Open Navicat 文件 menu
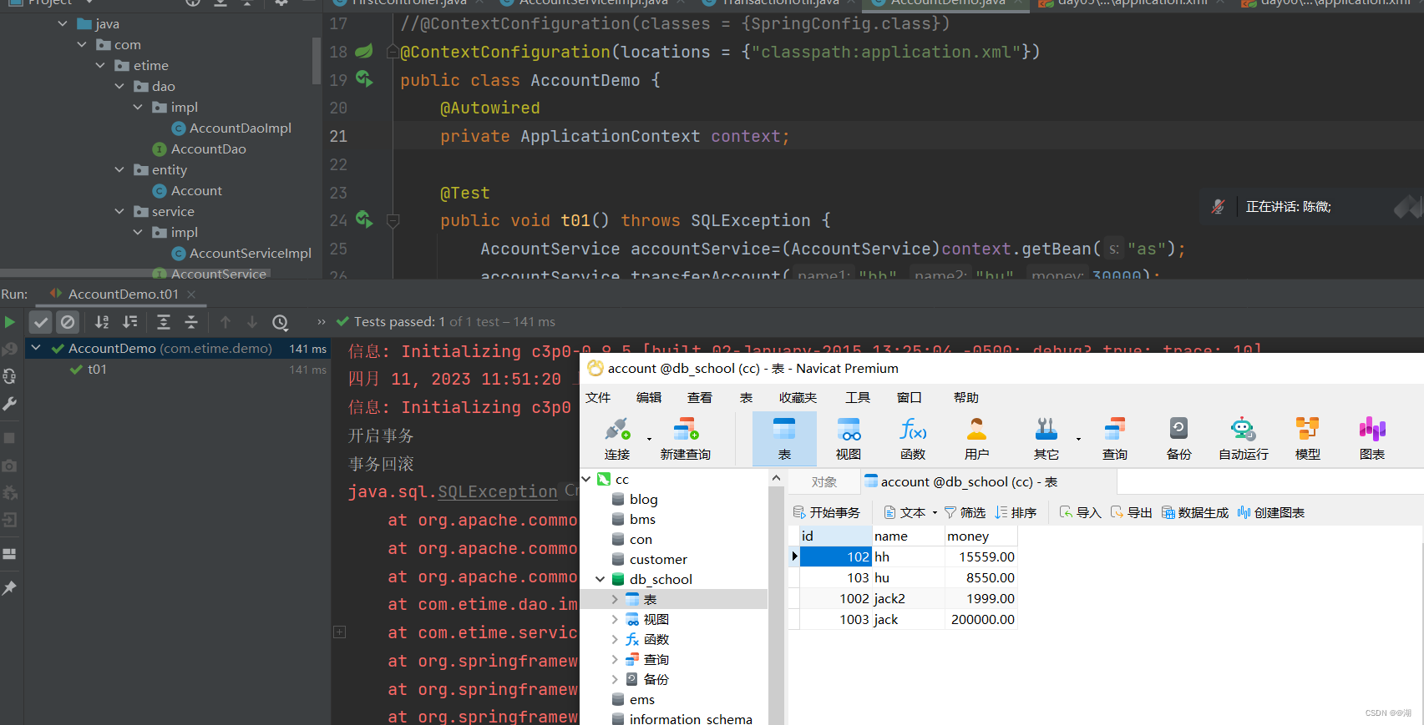 point(598,397)
